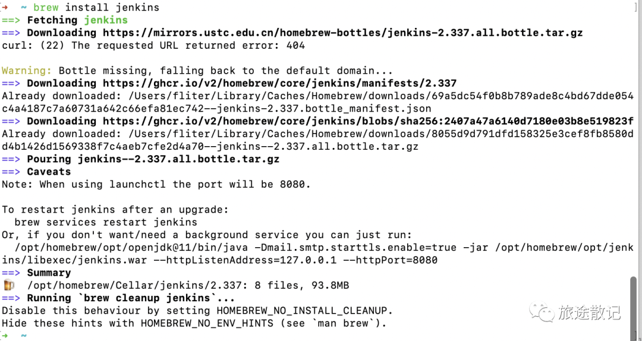Viewport: 642px width, 341px height.
Task: Click the green 'jenkins' word after Fetching
Action: point(106,20)
